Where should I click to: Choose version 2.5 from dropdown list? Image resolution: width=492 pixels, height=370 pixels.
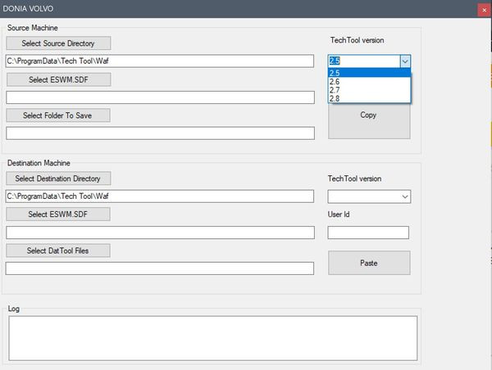click(368, 74)
